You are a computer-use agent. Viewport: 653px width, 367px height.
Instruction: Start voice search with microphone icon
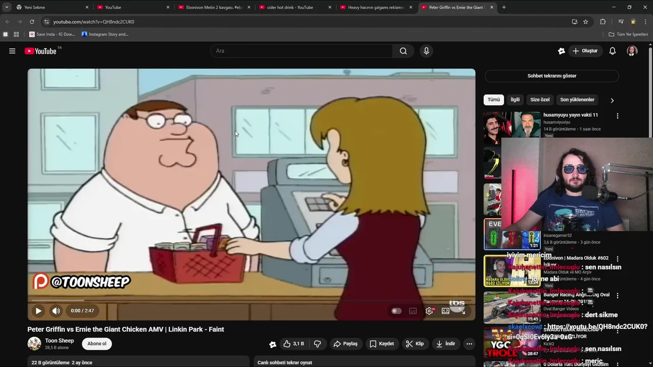[426, 51]
